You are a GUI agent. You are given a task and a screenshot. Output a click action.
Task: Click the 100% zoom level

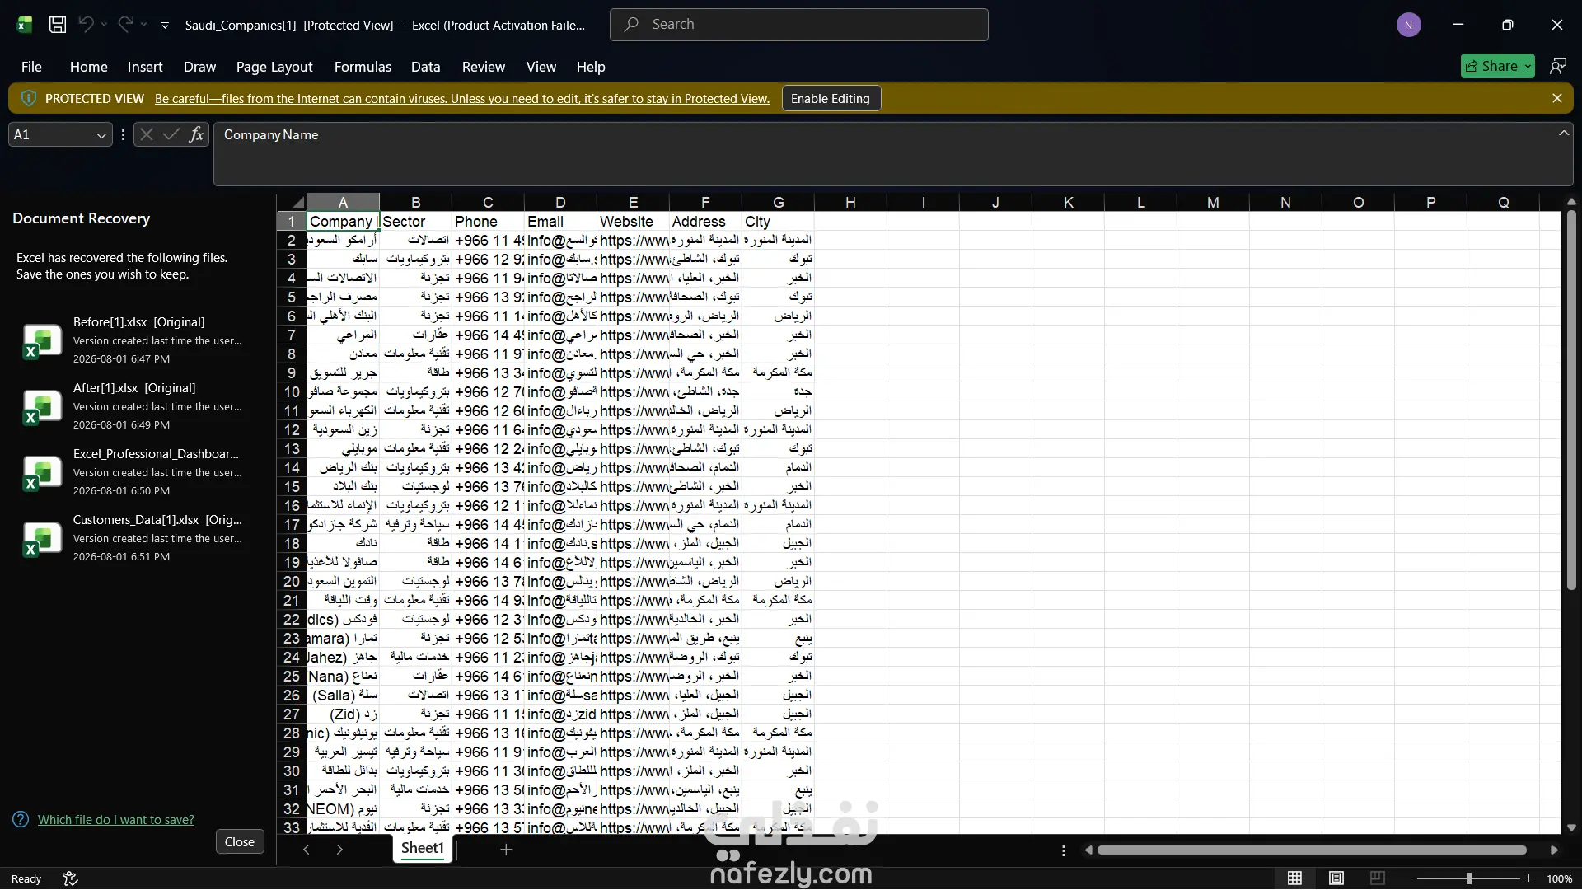pos(1559,878)
